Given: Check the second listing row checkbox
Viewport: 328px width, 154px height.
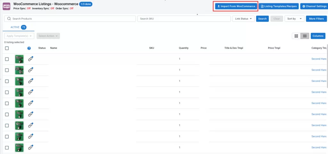Looking at the screenshot, I should point(7,70).
